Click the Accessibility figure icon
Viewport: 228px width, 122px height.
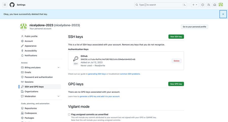click(22, 51)
